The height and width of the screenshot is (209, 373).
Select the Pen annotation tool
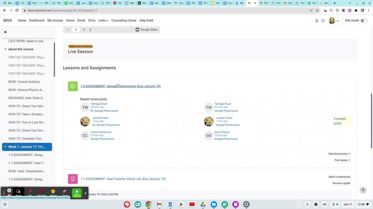pos(30,192)
